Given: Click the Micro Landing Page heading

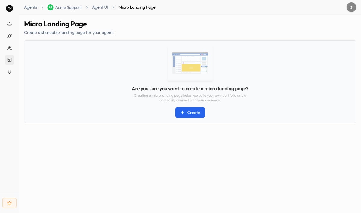Looking at the screenshot, I should coord(55,24).
